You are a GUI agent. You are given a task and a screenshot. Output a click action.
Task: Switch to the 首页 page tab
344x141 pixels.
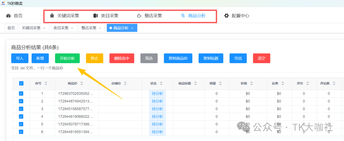pyautogui.click(x=11, y=28)
